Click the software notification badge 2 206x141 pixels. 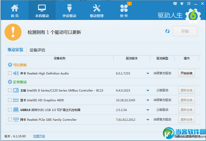pos(129,4)
